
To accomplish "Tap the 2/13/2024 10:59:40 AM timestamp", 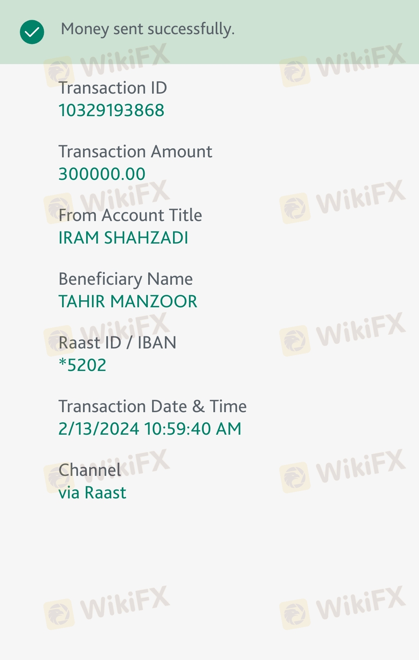I will point(150,429).
